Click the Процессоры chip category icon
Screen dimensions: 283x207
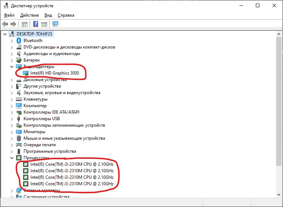pos(19,158)
